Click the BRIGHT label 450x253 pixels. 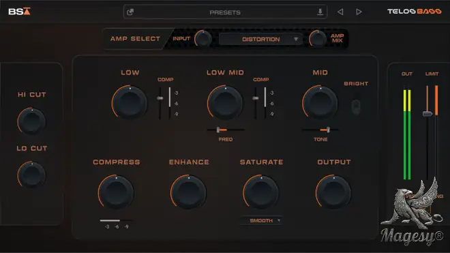(x=356, y=84)
